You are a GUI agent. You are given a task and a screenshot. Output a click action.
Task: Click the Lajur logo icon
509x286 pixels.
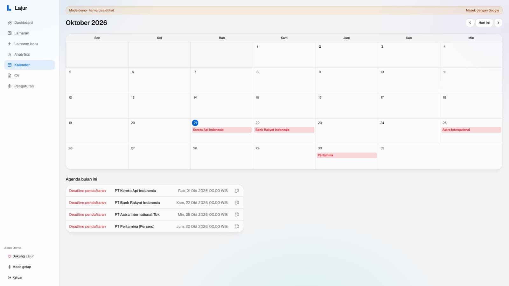9,8
